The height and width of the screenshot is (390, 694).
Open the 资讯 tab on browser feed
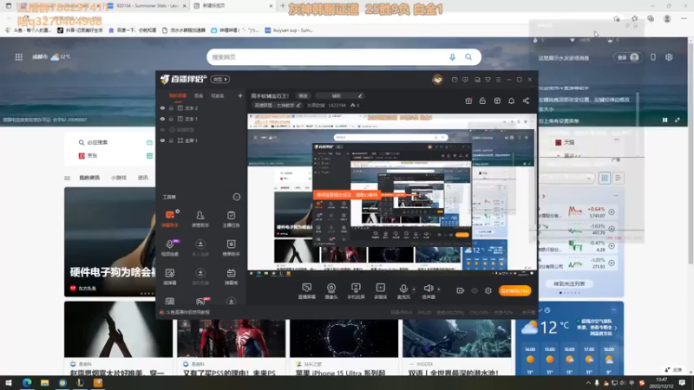[x=143, y=178]
